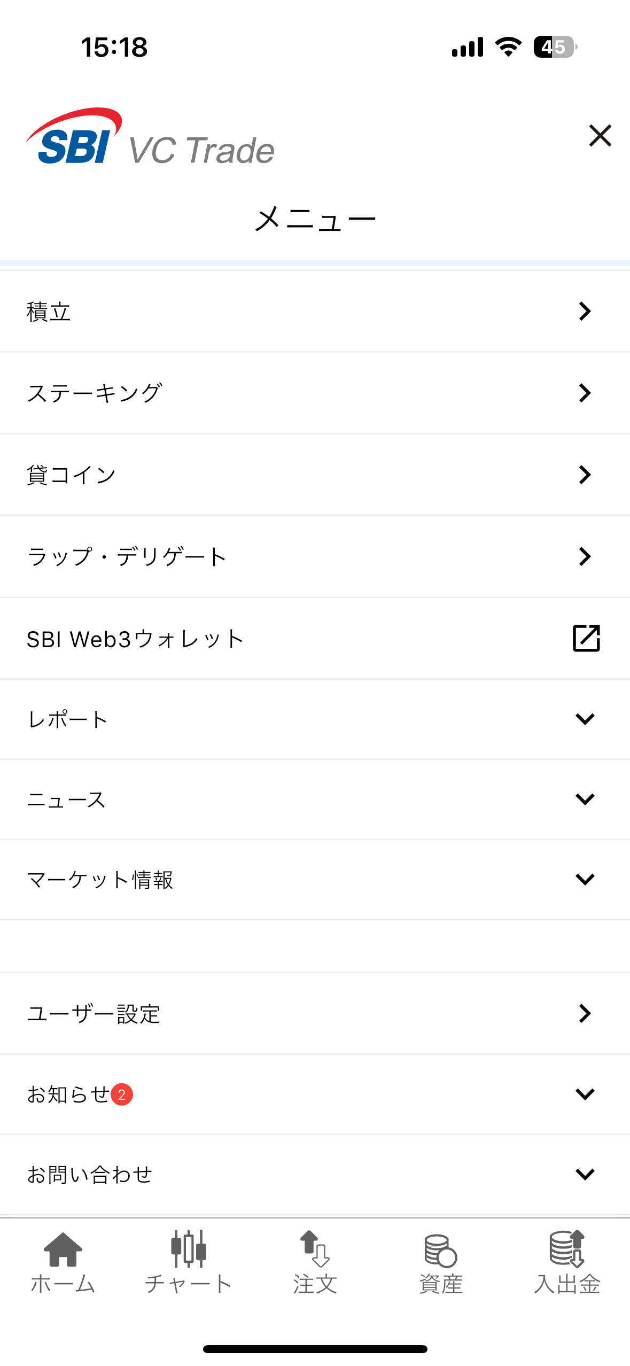The height and width of the screenshot is (1366, 630).
Task: Open the Chart candlestick icon tab
Action: coord(189,1248)
